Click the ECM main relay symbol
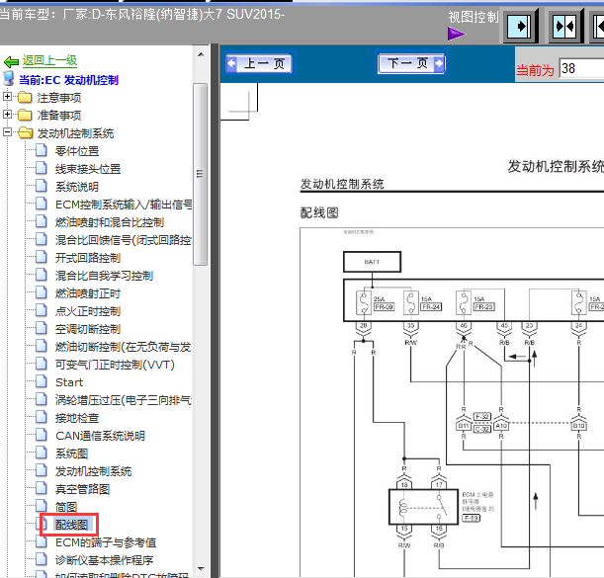This screenshot has height=578, width=604. (423, 507)
